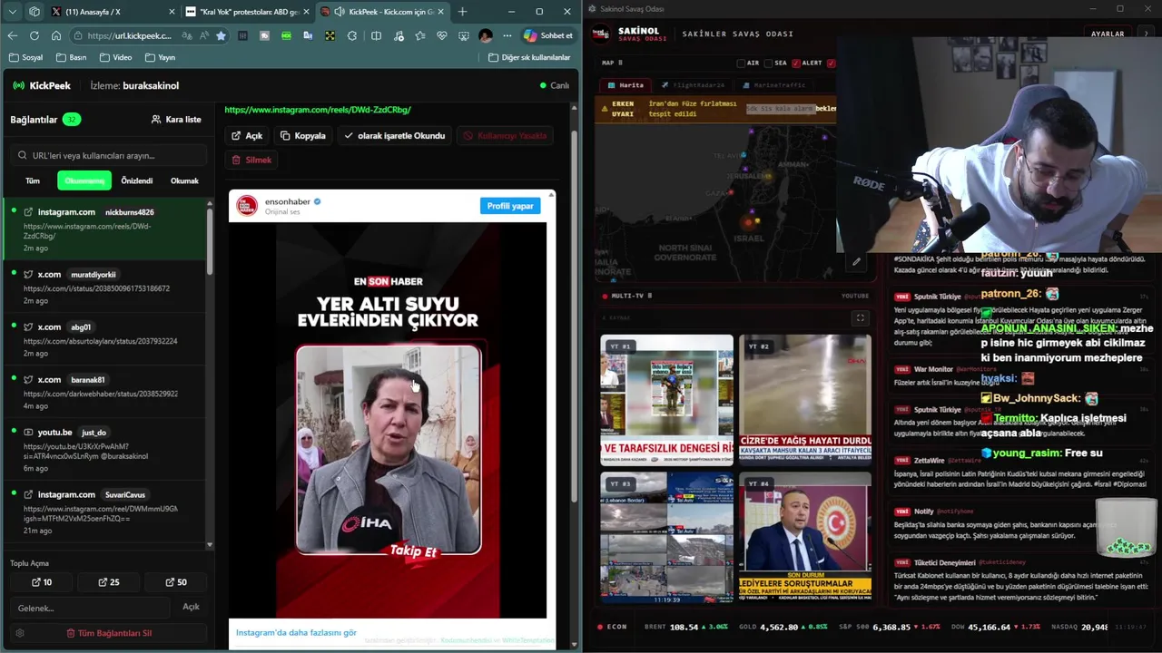Select the Önizlendi filter tab
Viewport: 1162px width, 653px height.
point(137,180)
